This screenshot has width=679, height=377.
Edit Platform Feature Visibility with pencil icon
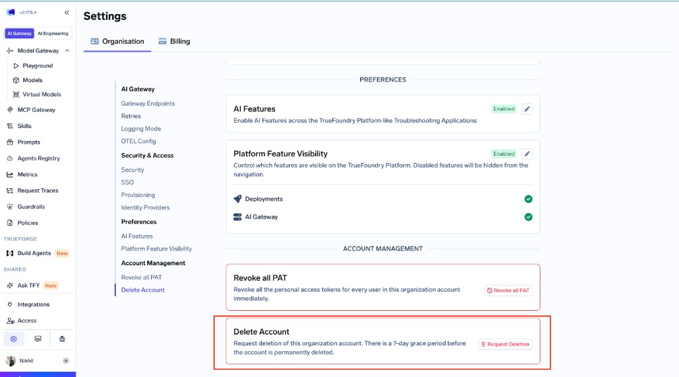[527, 154]
